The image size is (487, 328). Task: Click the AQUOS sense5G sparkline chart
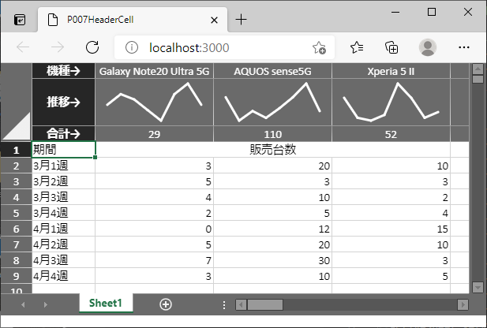(272, 102)
